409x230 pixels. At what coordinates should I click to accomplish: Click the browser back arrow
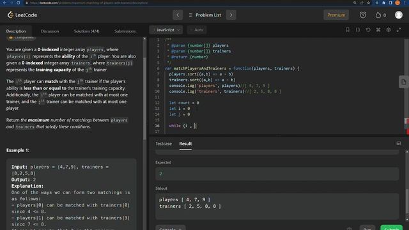[x=4, y=3]
